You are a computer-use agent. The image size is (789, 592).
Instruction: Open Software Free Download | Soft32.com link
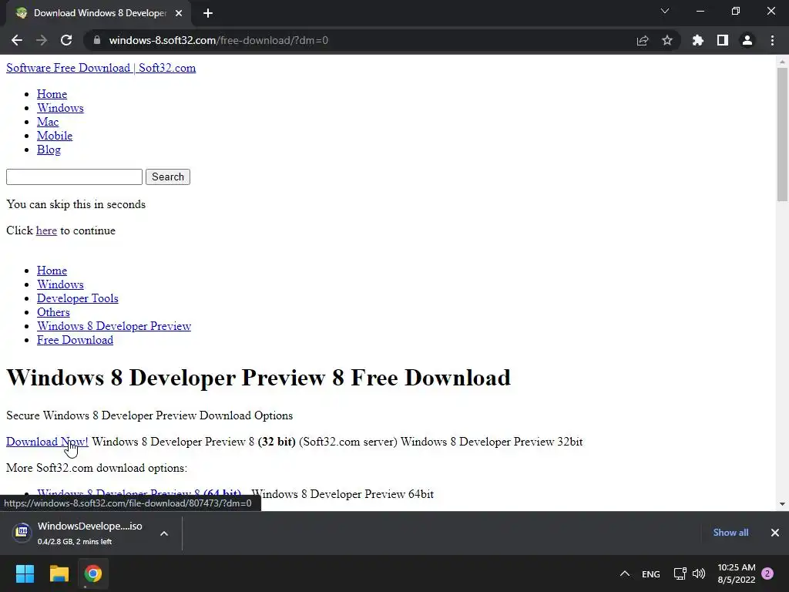[101, 68]
